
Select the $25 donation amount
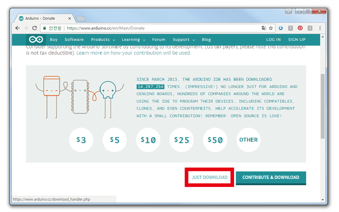point(181,140)
